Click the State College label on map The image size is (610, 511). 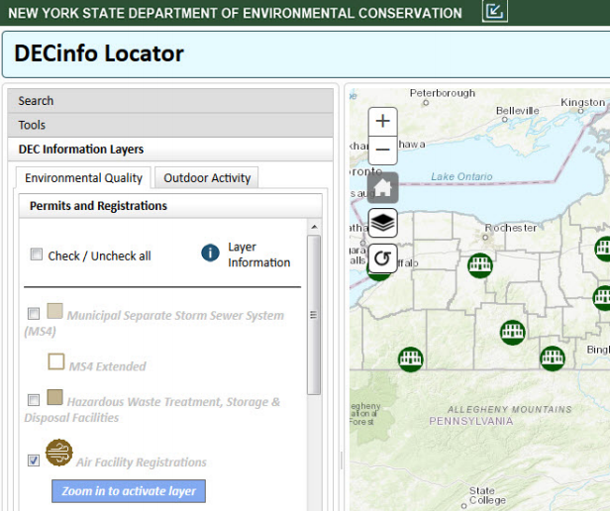point(487,495)
